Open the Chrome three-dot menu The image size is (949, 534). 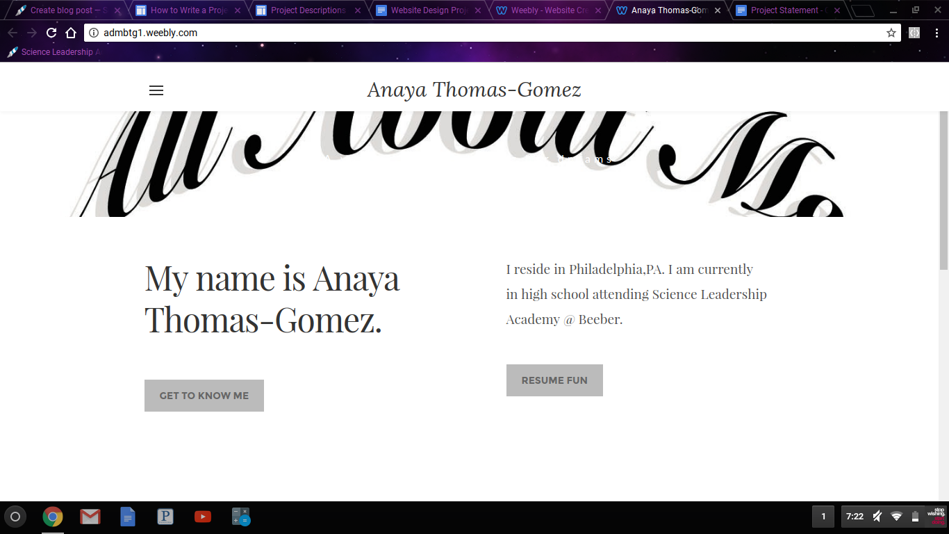tap(936, 33)
